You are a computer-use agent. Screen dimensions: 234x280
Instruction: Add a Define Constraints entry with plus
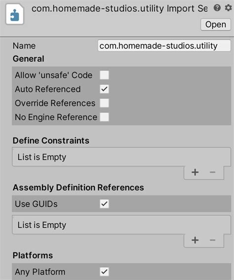[x=195, y=172]
